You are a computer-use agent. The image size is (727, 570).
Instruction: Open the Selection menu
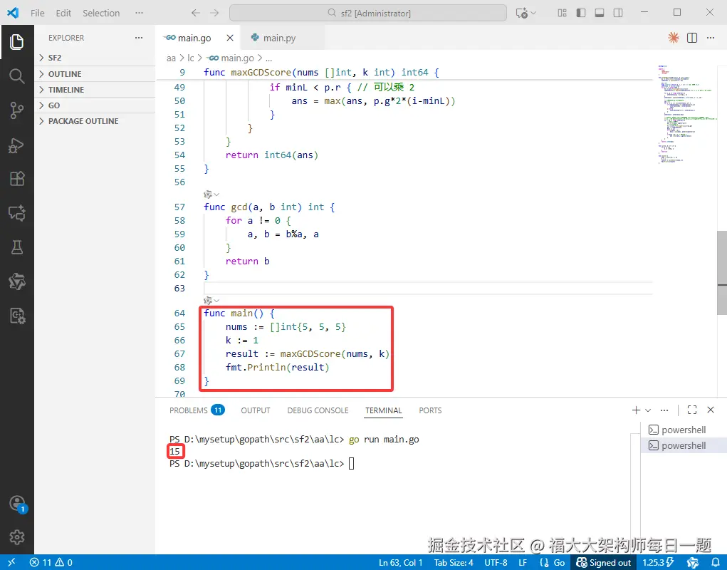click(101, 13)
